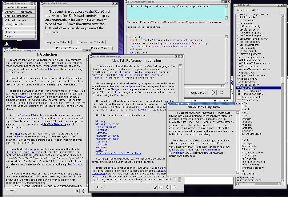
Task: Click Licensing button in Help Directory
Action: point(20,32)
